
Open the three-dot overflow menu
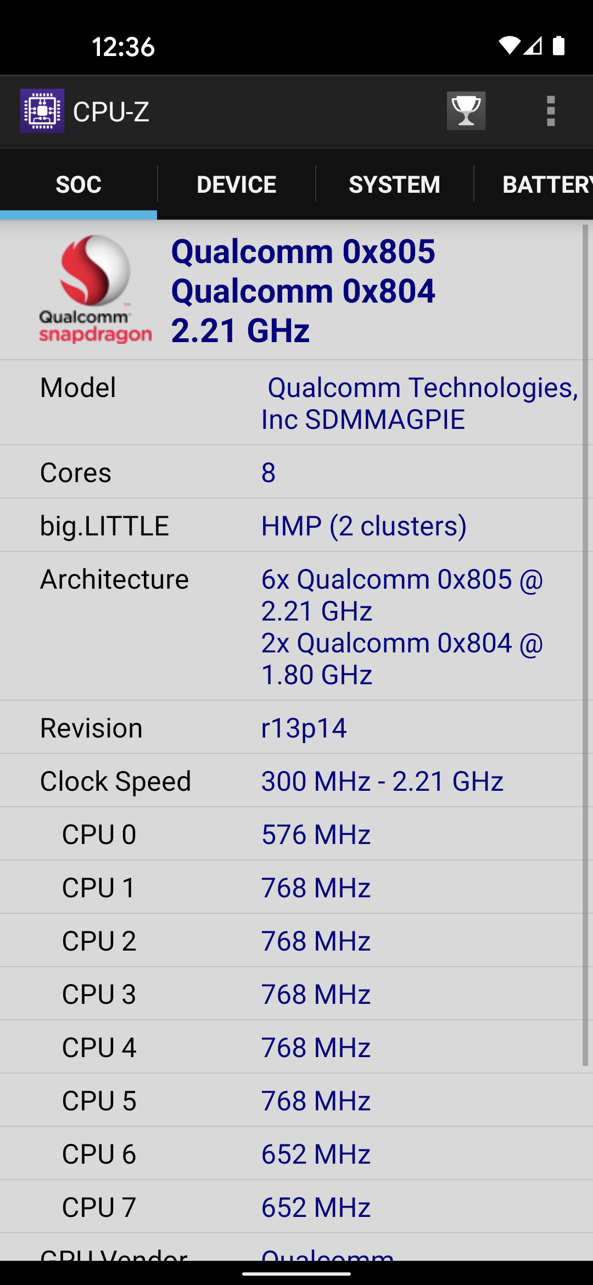551,111
